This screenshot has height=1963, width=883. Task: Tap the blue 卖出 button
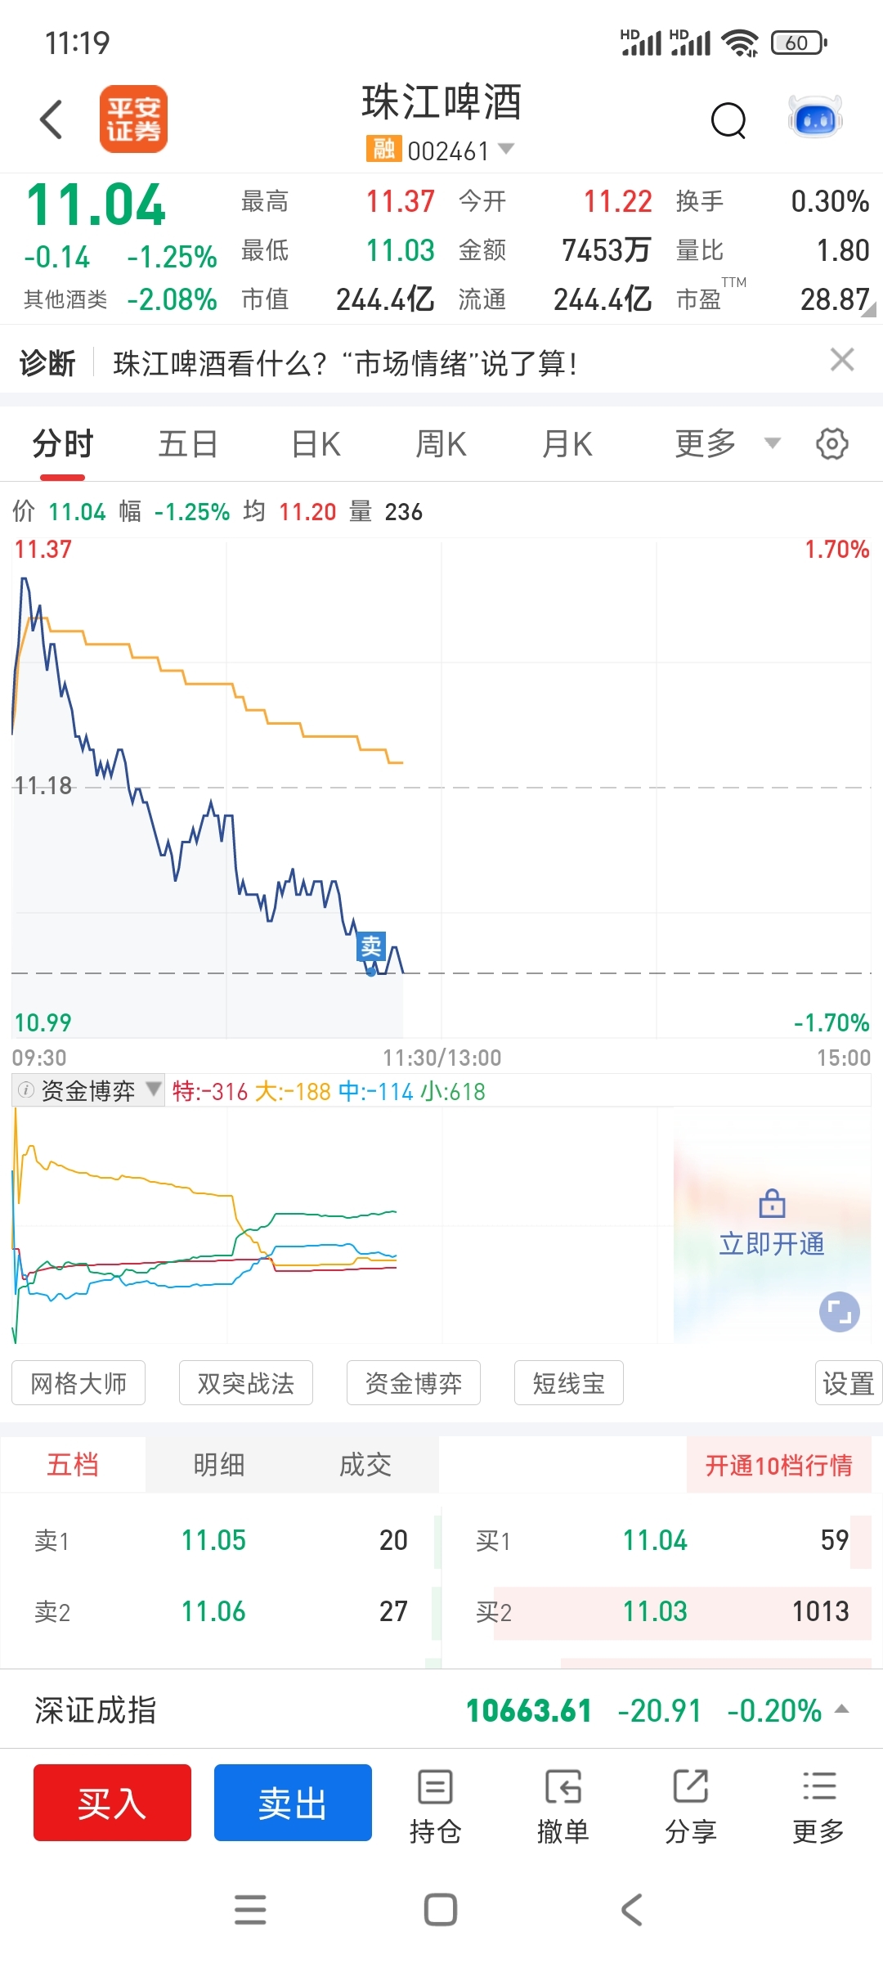pyautogui.click(x=293, y=1803)
